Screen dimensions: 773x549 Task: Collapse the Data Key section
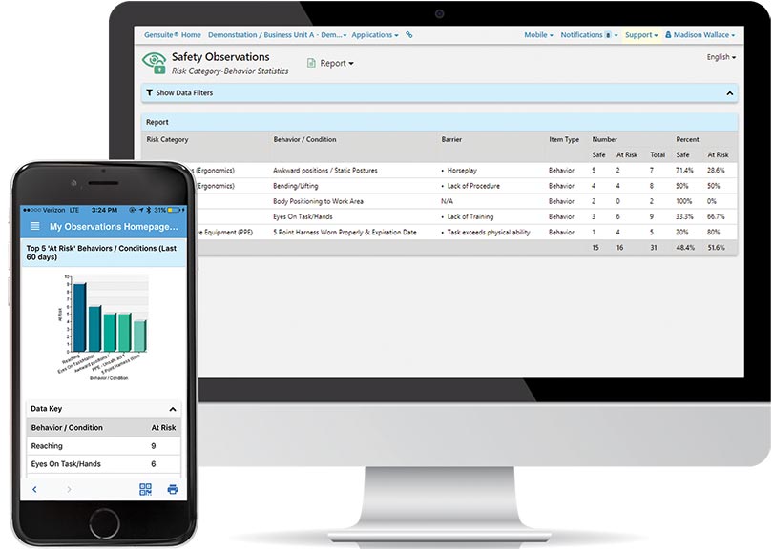173,408
